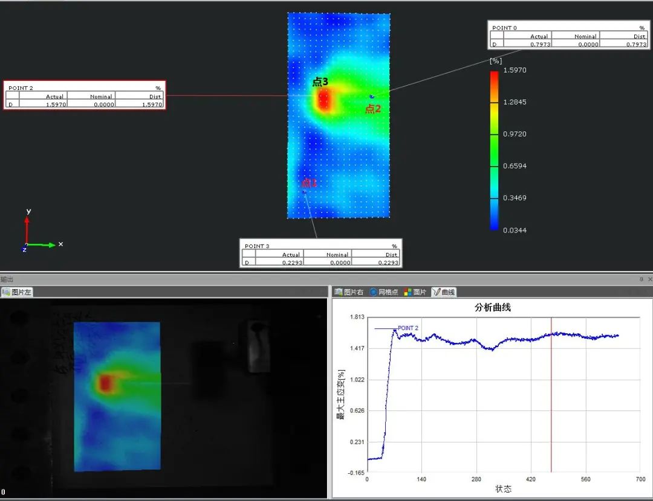
Task: Click the colored facet icon on the 面片 tab
Action: (x=407, y=292)
